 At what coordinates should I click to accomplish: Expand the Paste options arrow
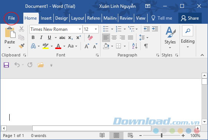[x=9, y=48]
